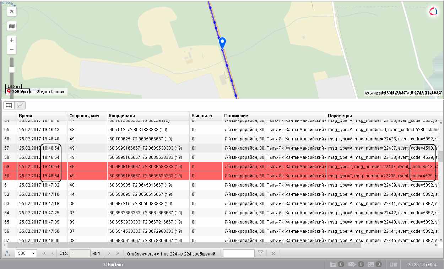Go to the next page arrow
The width and height of the screenshot is (444, 269).
pos(109,253)
